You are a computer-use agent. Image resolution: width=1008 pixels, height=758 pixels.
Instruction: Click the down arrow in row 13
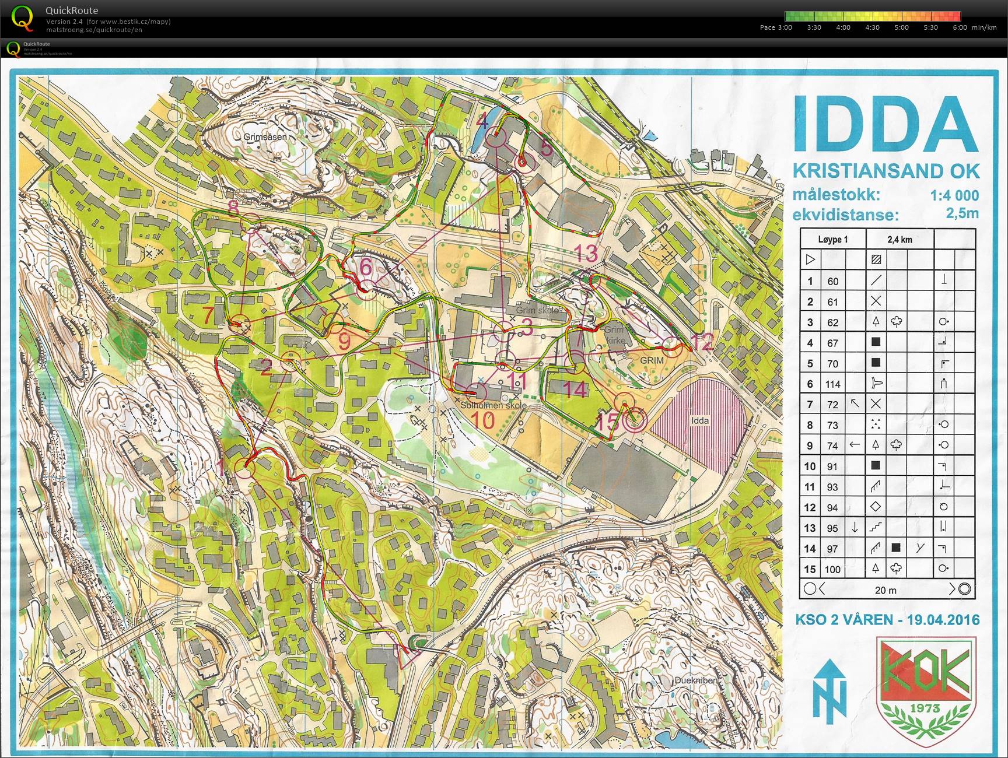855,527
